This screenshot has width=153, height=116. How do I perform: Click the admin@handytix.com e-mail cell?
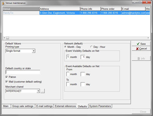(133, 13)
